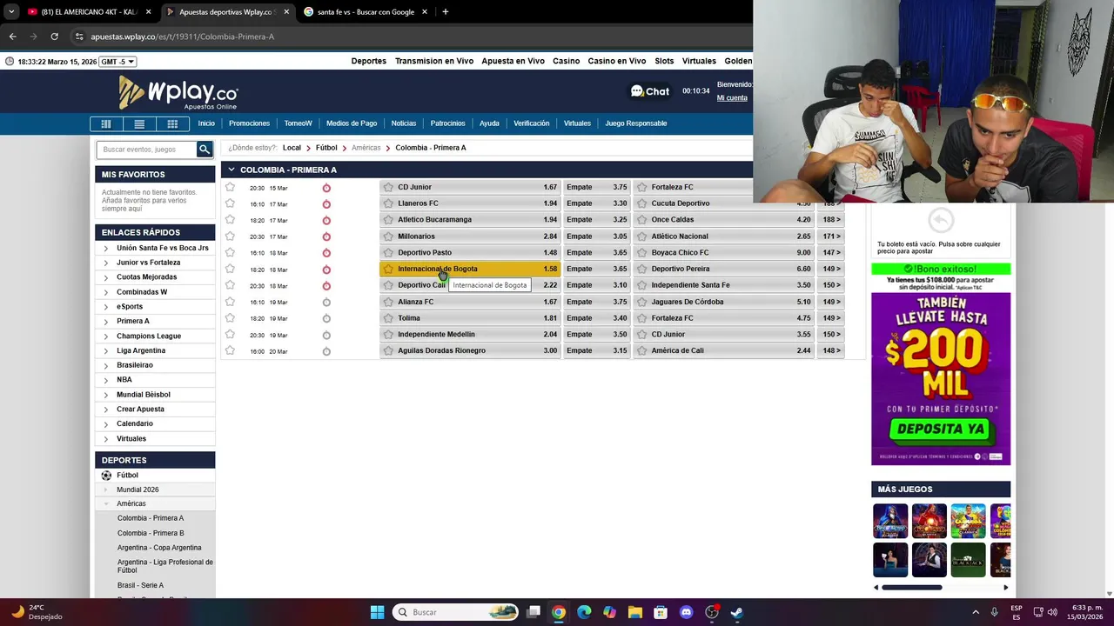This screenshot has height=626, width=1114.
Task: Expand the Mundial 2026 sidebar arrow
Action: 106,489
